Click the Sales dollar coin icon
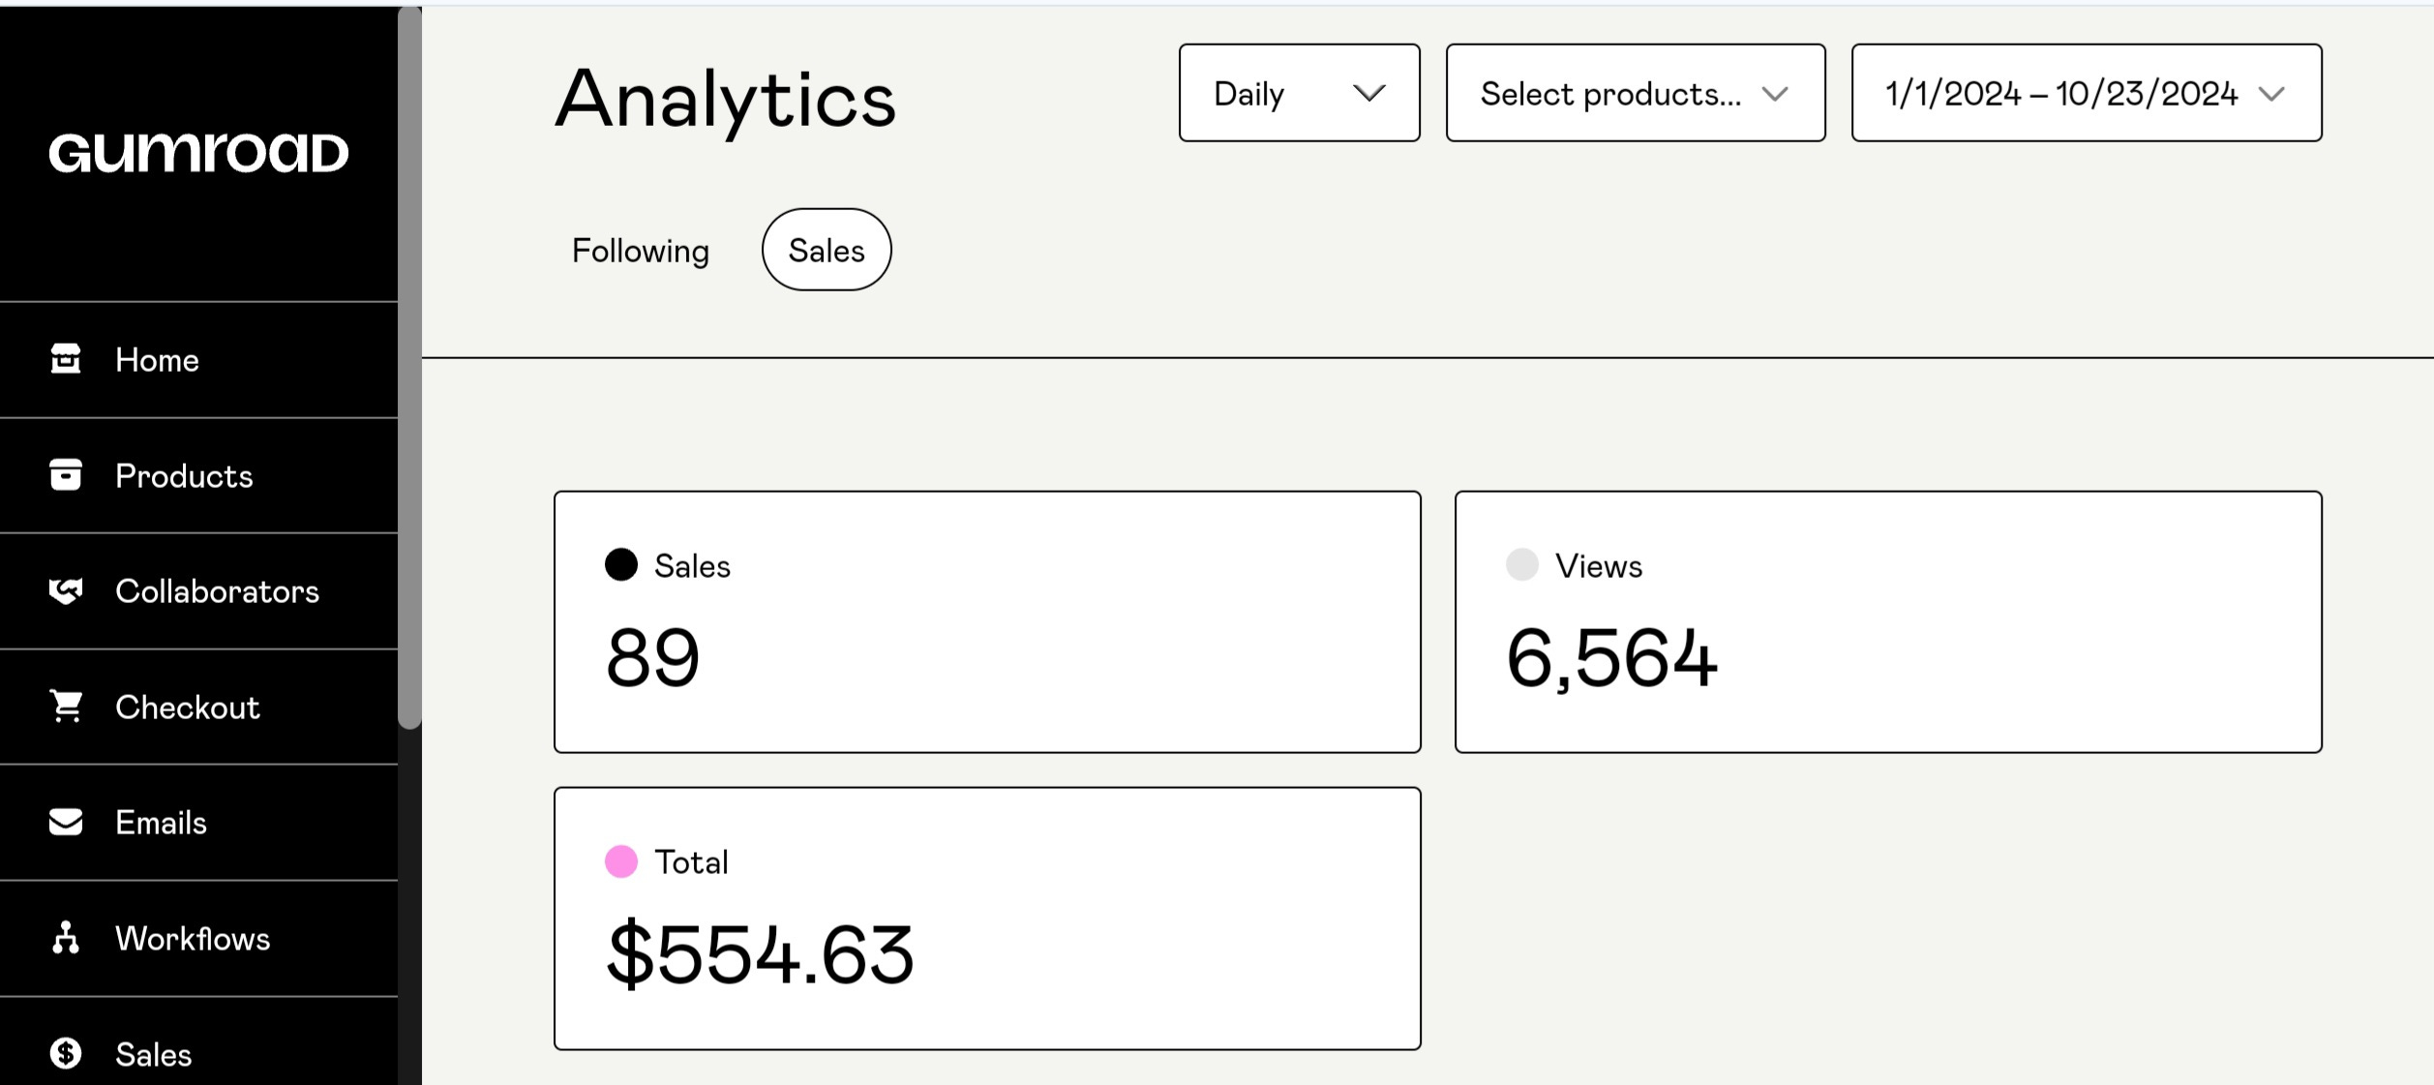Viewport: 2434px width, 1085px height. [66, 1053]
